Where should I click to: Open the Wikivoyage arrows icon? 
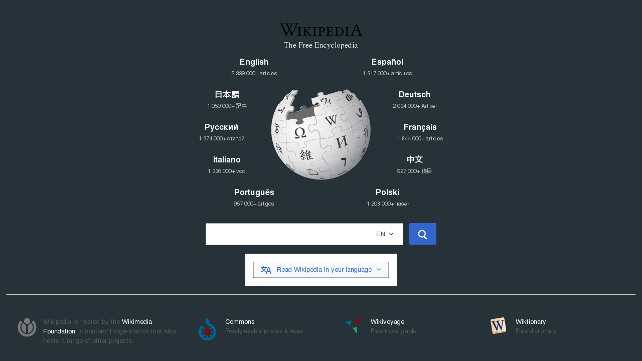pyautogui.click(x=353, y=326)
